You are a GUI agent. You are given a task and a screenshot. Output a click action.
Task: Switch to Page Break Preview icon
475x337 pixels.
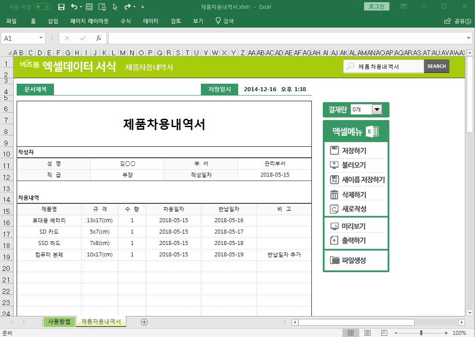click(384, 333)
